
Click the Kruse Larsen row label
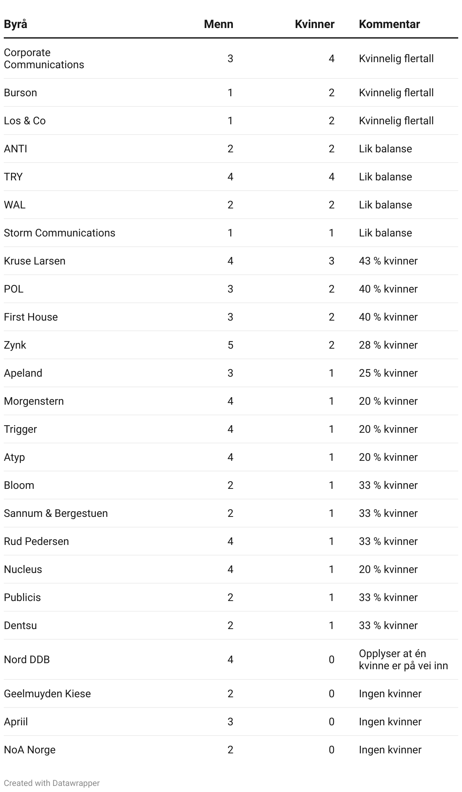[x=34, y=261]
